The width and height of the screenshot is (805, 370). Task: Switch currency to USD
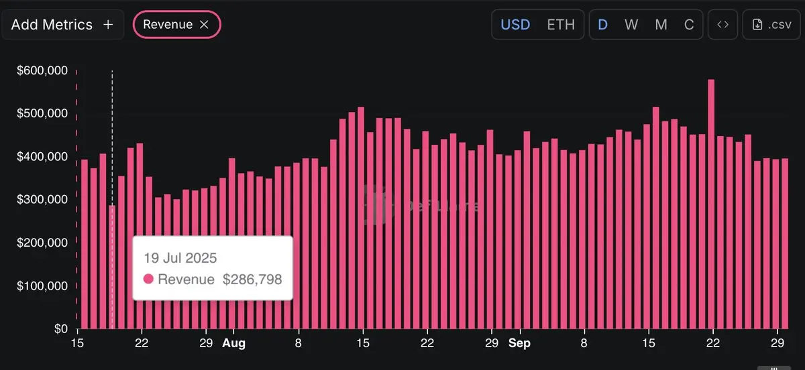click(x=516, y=25)
